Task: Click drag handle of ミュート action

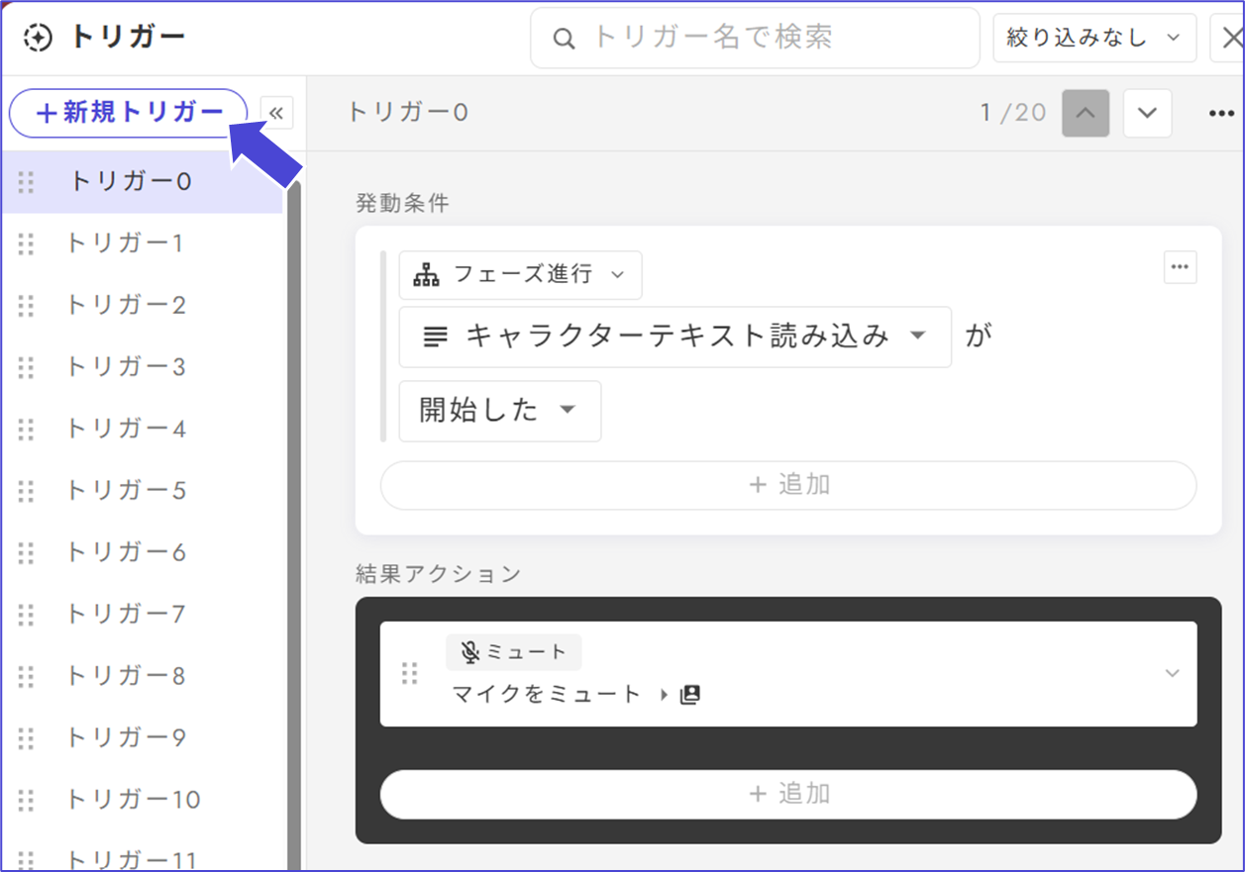Action: click(409, 674)
